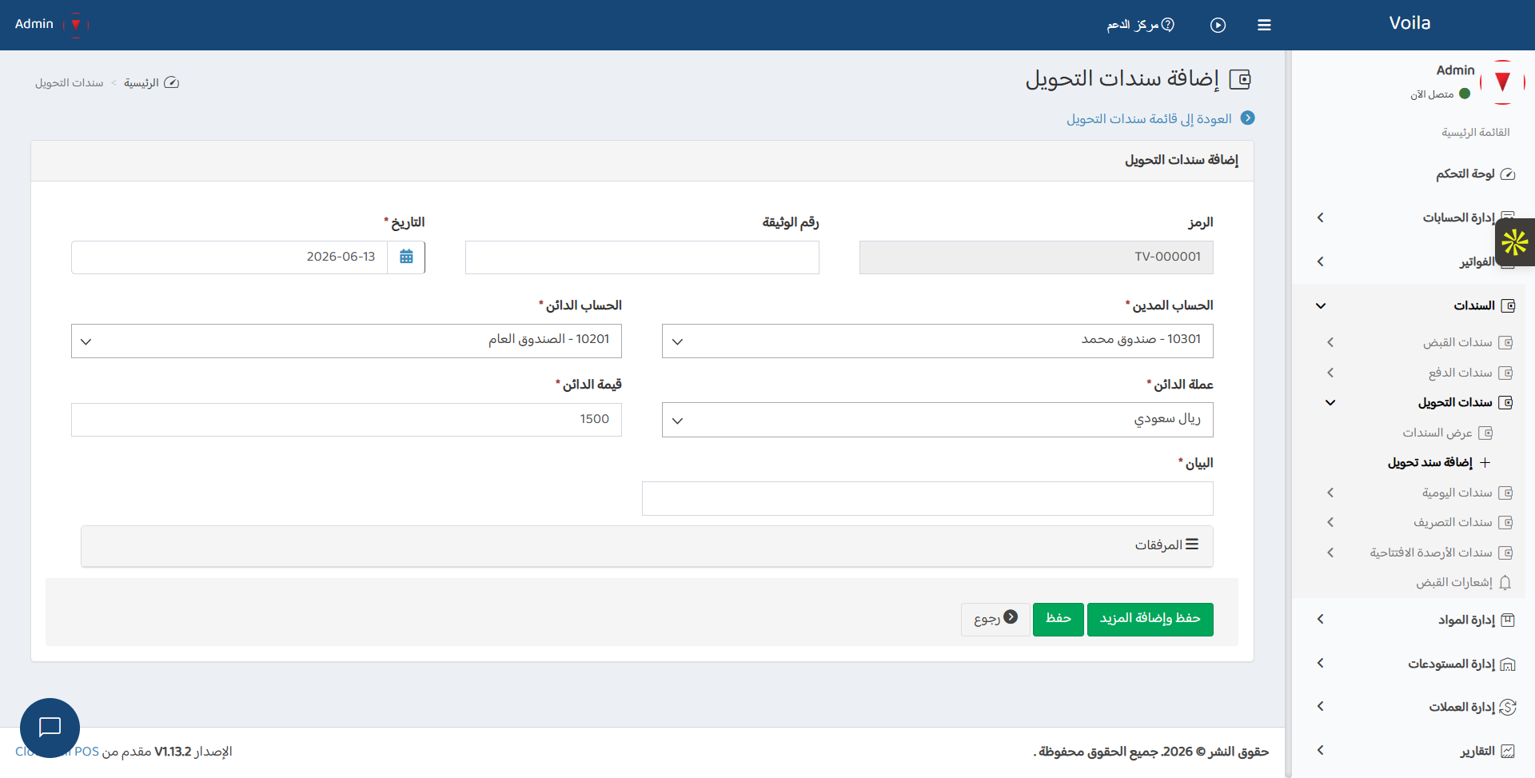Expand سندات القبض submenu chevron

1330,342
